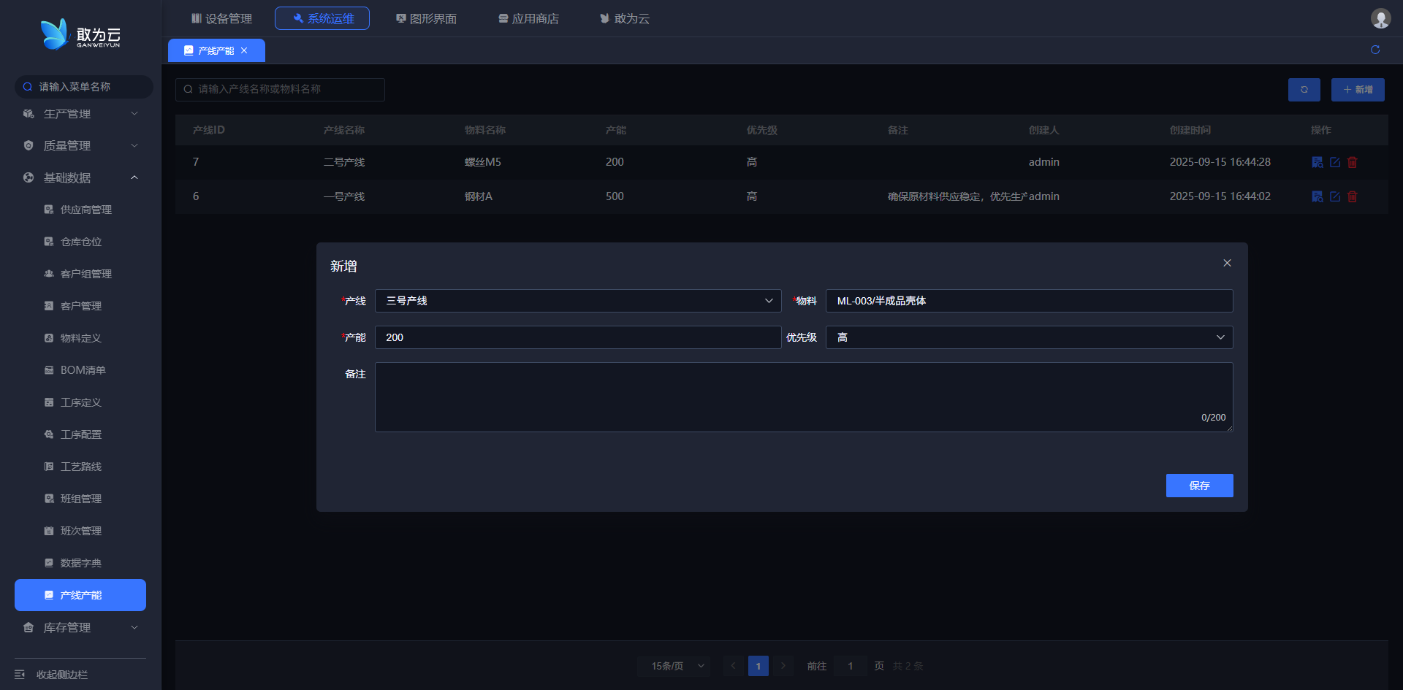Screen dimensions: 1403x690
Task: Click the 新增 add button
Action: pyautogui.click(x=1358, y=90)
